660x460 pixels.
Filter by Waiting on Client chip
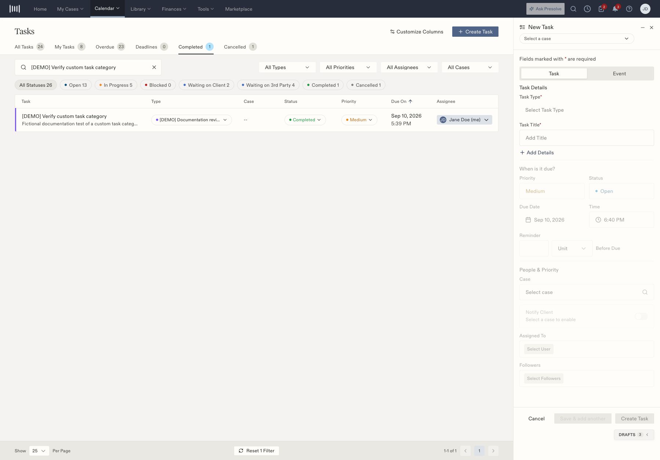pyautogui.click(x=206, y=85)
